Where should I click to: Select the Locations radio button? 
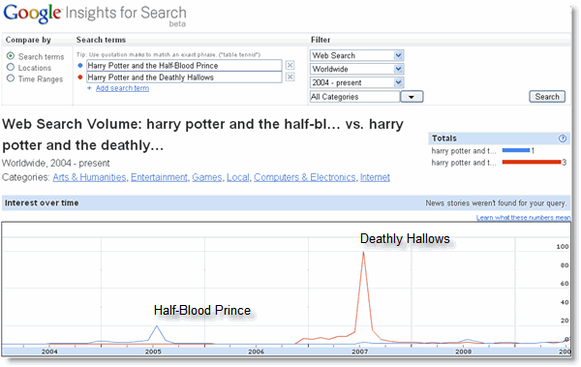(x=11, y=67)
